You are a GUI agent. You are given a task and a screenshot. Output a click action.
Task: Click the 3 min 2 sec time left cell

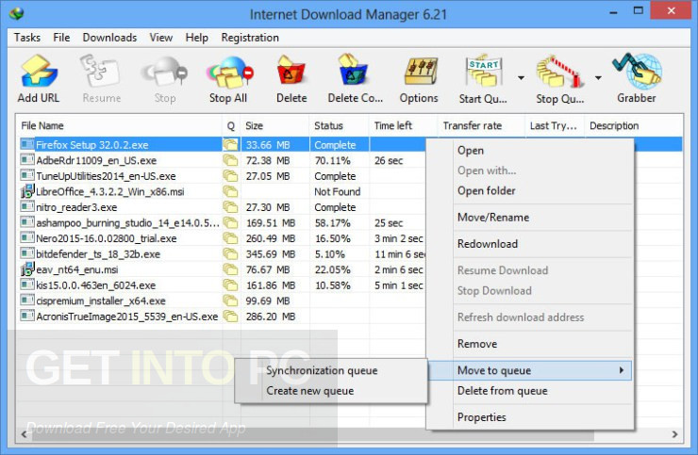[x=399, y=238]
